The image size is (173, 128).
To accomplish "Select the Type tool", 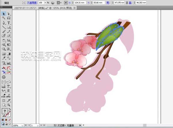I will tap(9, 22).
